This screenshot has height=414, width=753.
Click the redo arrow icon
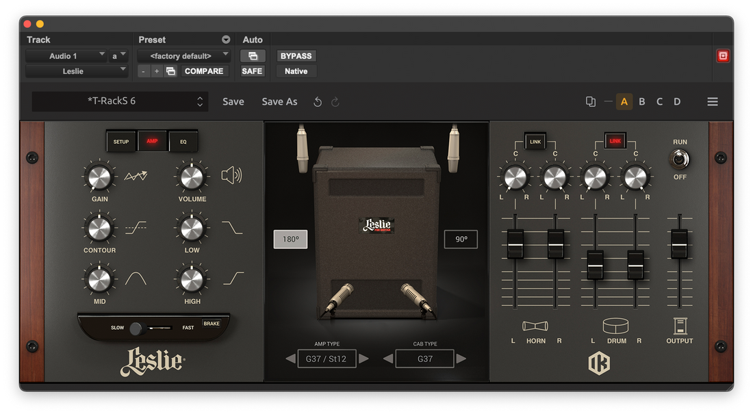335,102
